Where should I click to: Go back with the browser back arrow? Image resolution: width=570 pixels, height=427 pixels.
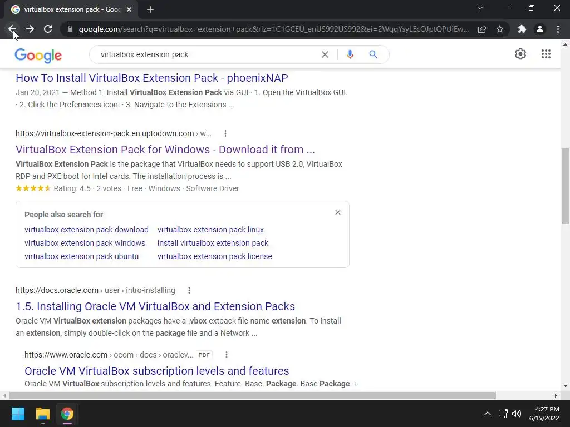coord(12,29)
